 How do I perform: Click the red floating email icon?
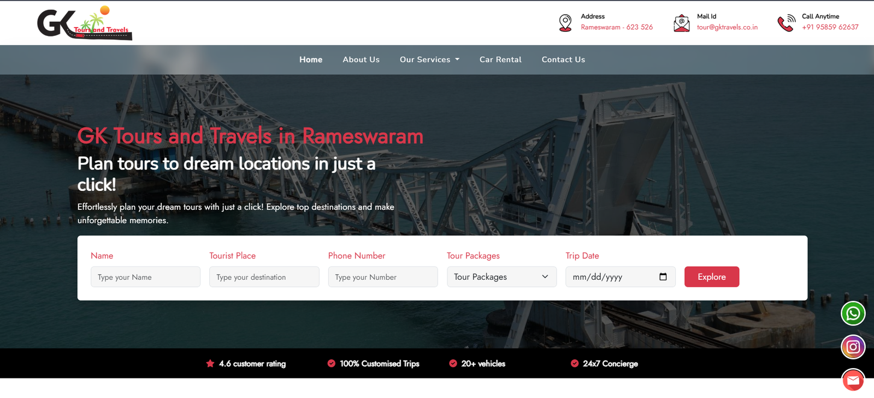coord(853,380)
